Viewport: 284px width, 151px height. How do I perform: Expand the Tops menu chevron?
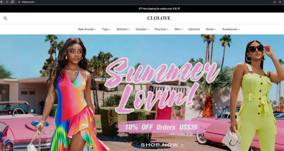coord(110,29)
